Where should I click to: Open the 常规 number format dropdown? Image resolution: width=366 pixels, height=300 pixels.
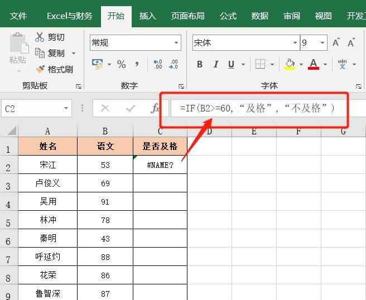tap(176, 43)
